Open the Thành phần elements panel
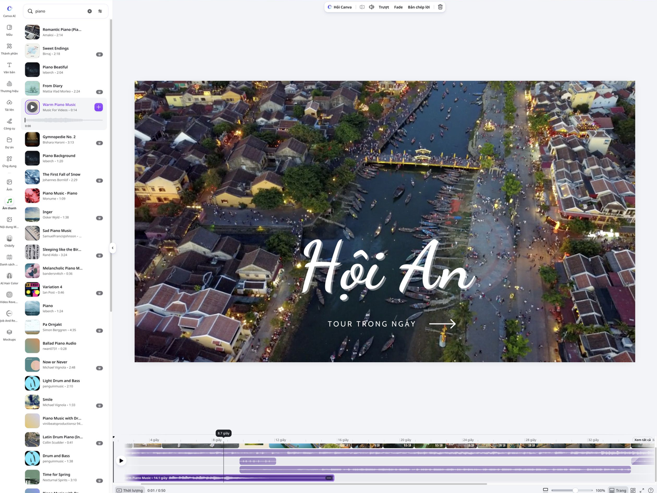 pyautogui.click(x=9, y=48)
